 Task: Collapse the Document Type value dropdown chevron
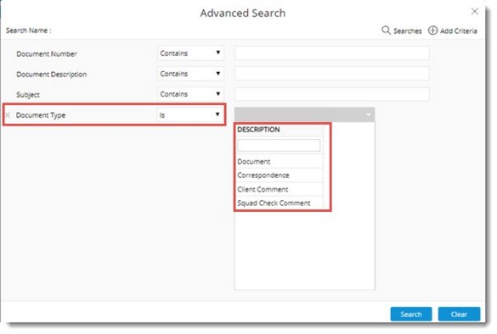click(369, 114)
